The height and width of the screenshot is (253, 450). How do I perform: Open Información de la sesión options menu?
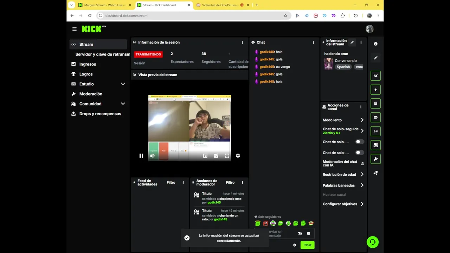click(x=242, y=43)
